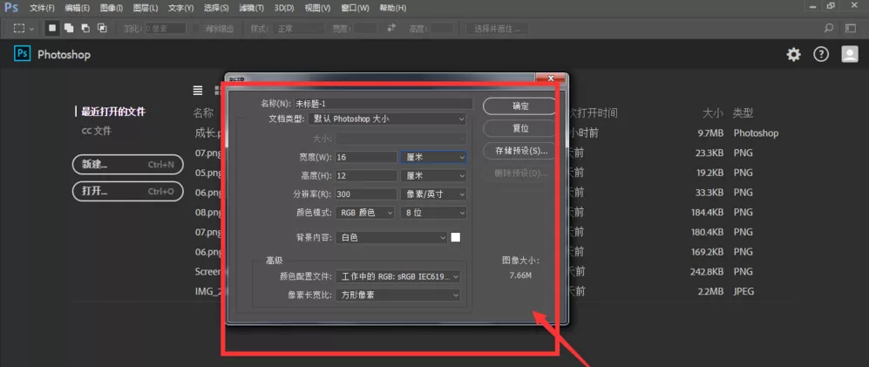Open the help question mark icon
Viewport: 869px width, 367px height.
coord(821,54)
